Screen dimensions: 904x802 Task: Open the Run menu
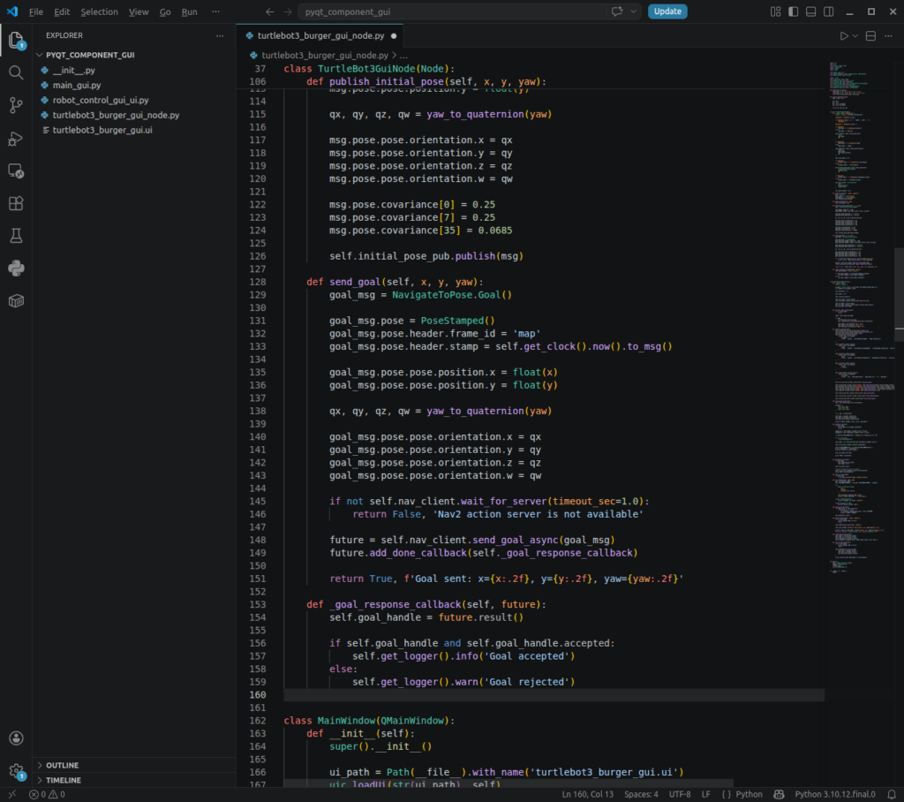(x=189, y=11)
